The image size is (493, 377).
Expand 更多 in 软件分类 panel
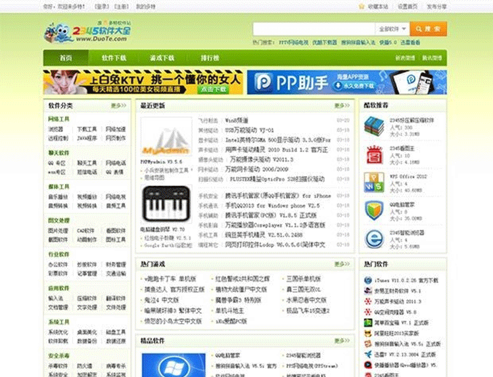coord(118,106)
